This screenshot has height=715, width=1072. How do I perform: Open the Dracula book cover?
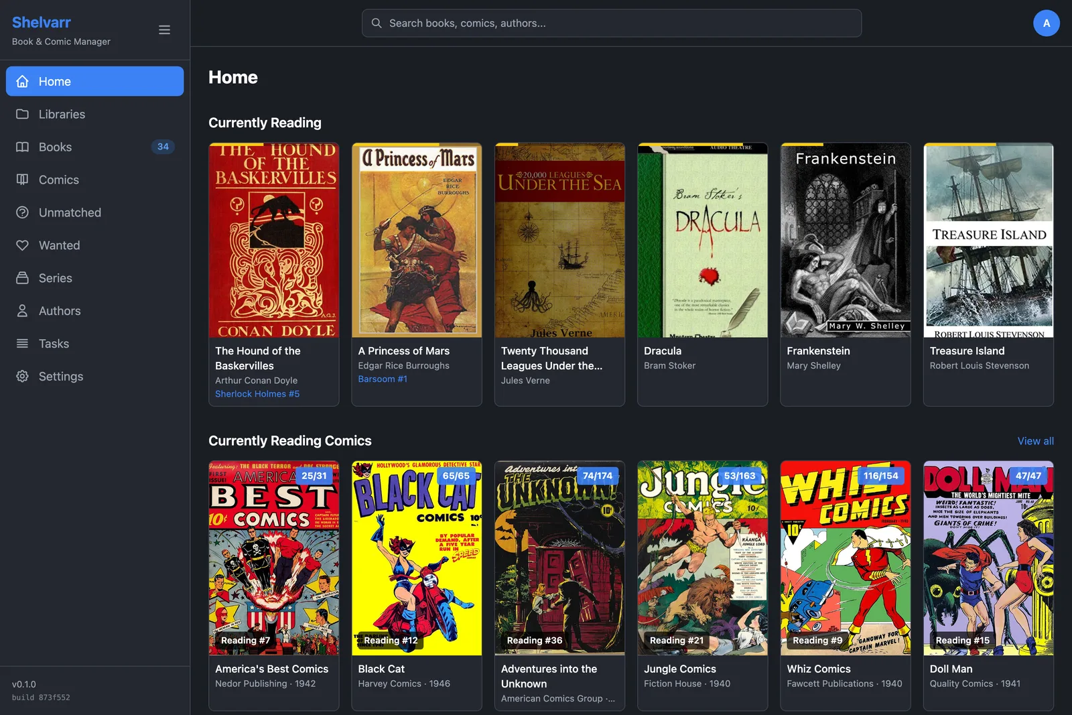pyautogui.click(x=703, y=241)
